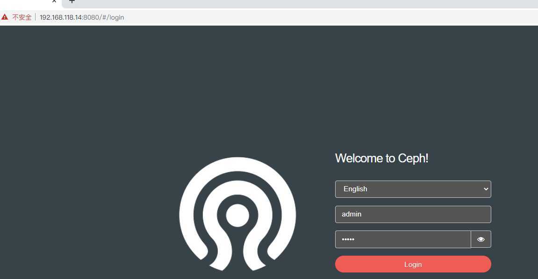Click the red Login button
This screenshot has height=279, width=538.
click(x=413, y=264)
